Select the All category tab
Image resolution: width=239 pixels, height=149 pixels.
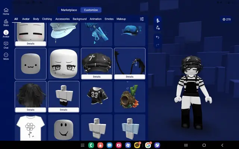coord(16,19)
